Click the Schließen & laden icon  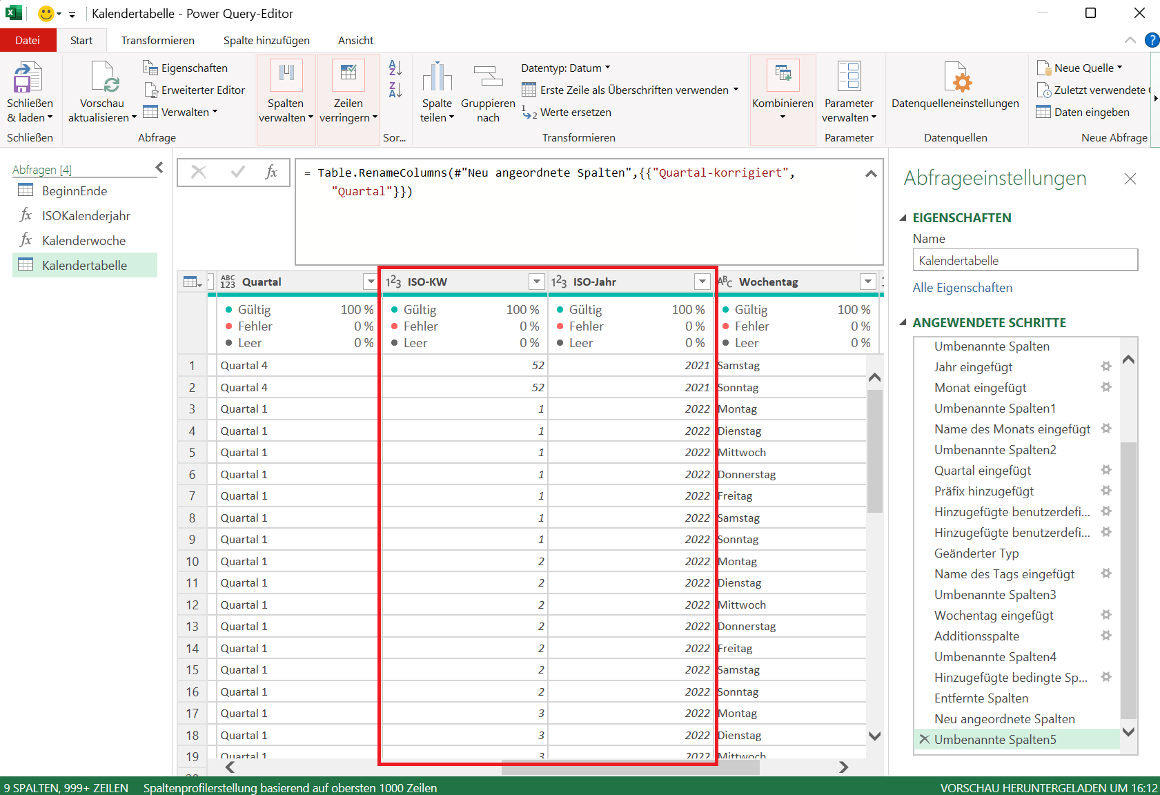(29, 77)
